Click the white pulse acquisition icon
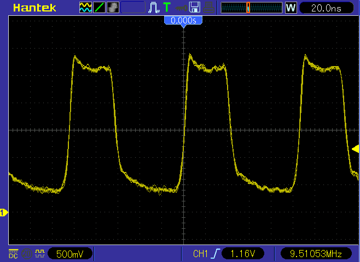The height and width of the screenshot is (262, 360). [154, 7]
